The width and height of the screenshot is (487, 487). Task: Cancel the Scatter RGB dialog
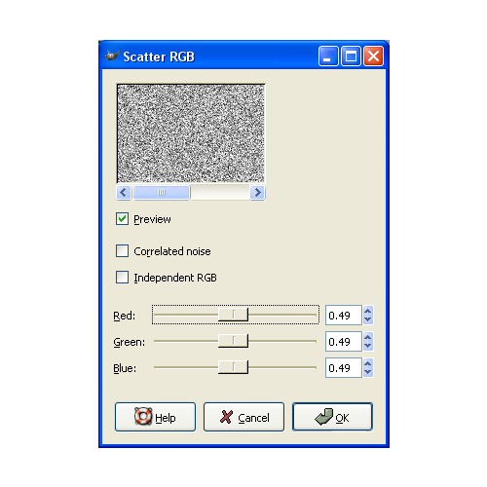[x=243, y=417]
